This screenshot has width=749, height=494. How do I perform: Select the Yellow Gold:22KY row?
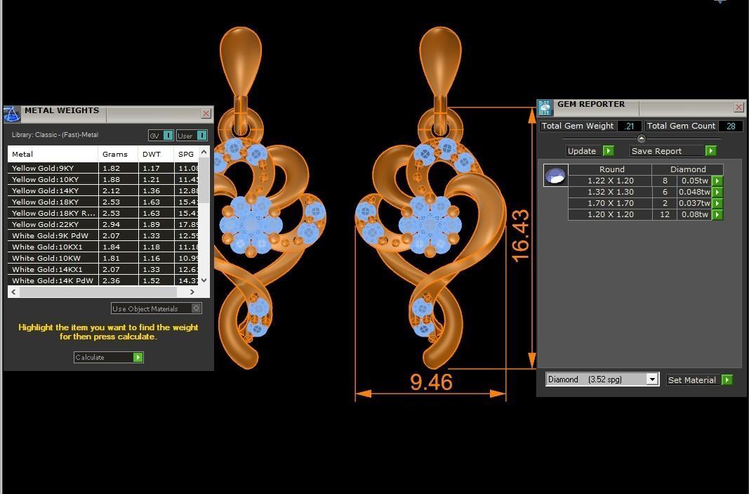103,224
